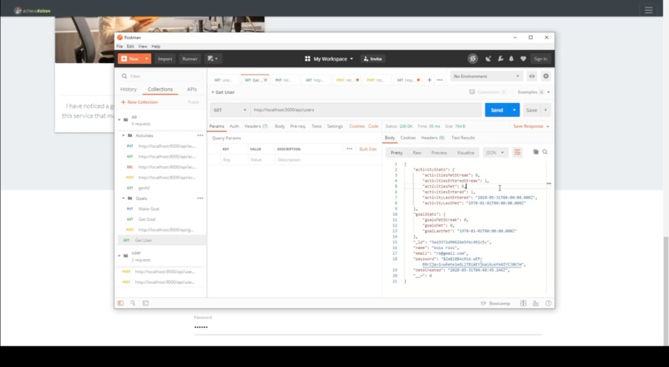669x367 pixels.
Task: Click the sidebar Filter search field
Action: (x=160, y=76)
